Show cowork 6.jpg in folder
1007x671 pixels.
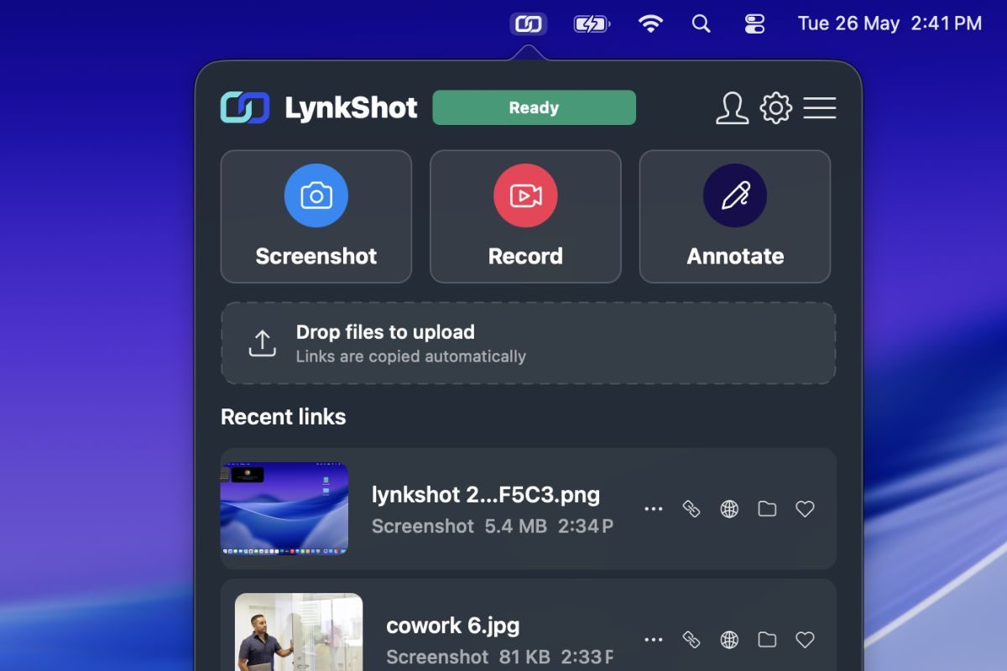pyautogui.click(x=767, y=640)
